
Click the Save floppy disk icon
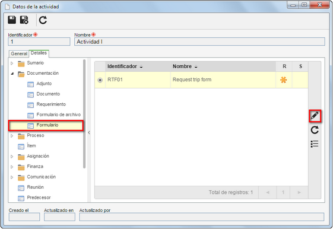click(12, 20)
